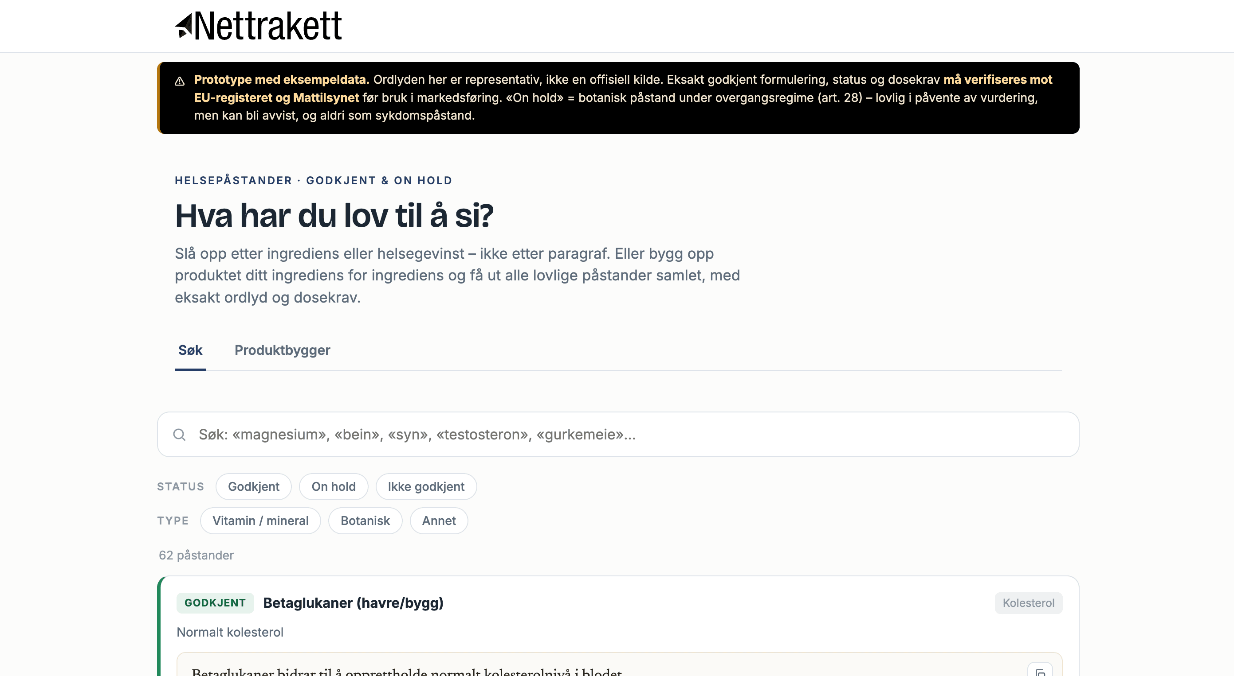Click the Kolesterol category tag
Viewport: 1234px width, 676px height.
coord(1029,603)
